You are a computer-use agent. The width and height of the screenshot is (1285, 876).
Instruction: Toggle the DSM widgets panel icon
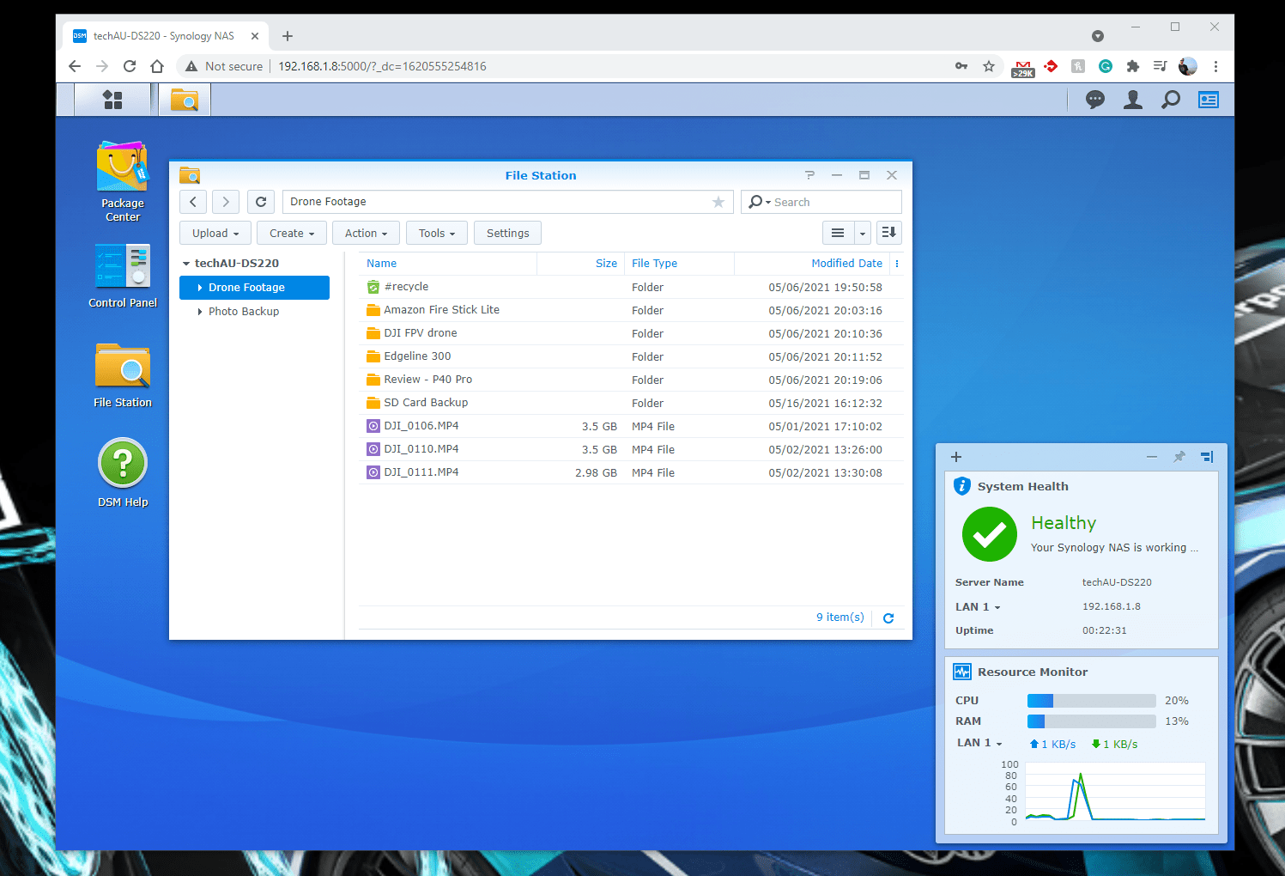click(x=1209, y=100)
